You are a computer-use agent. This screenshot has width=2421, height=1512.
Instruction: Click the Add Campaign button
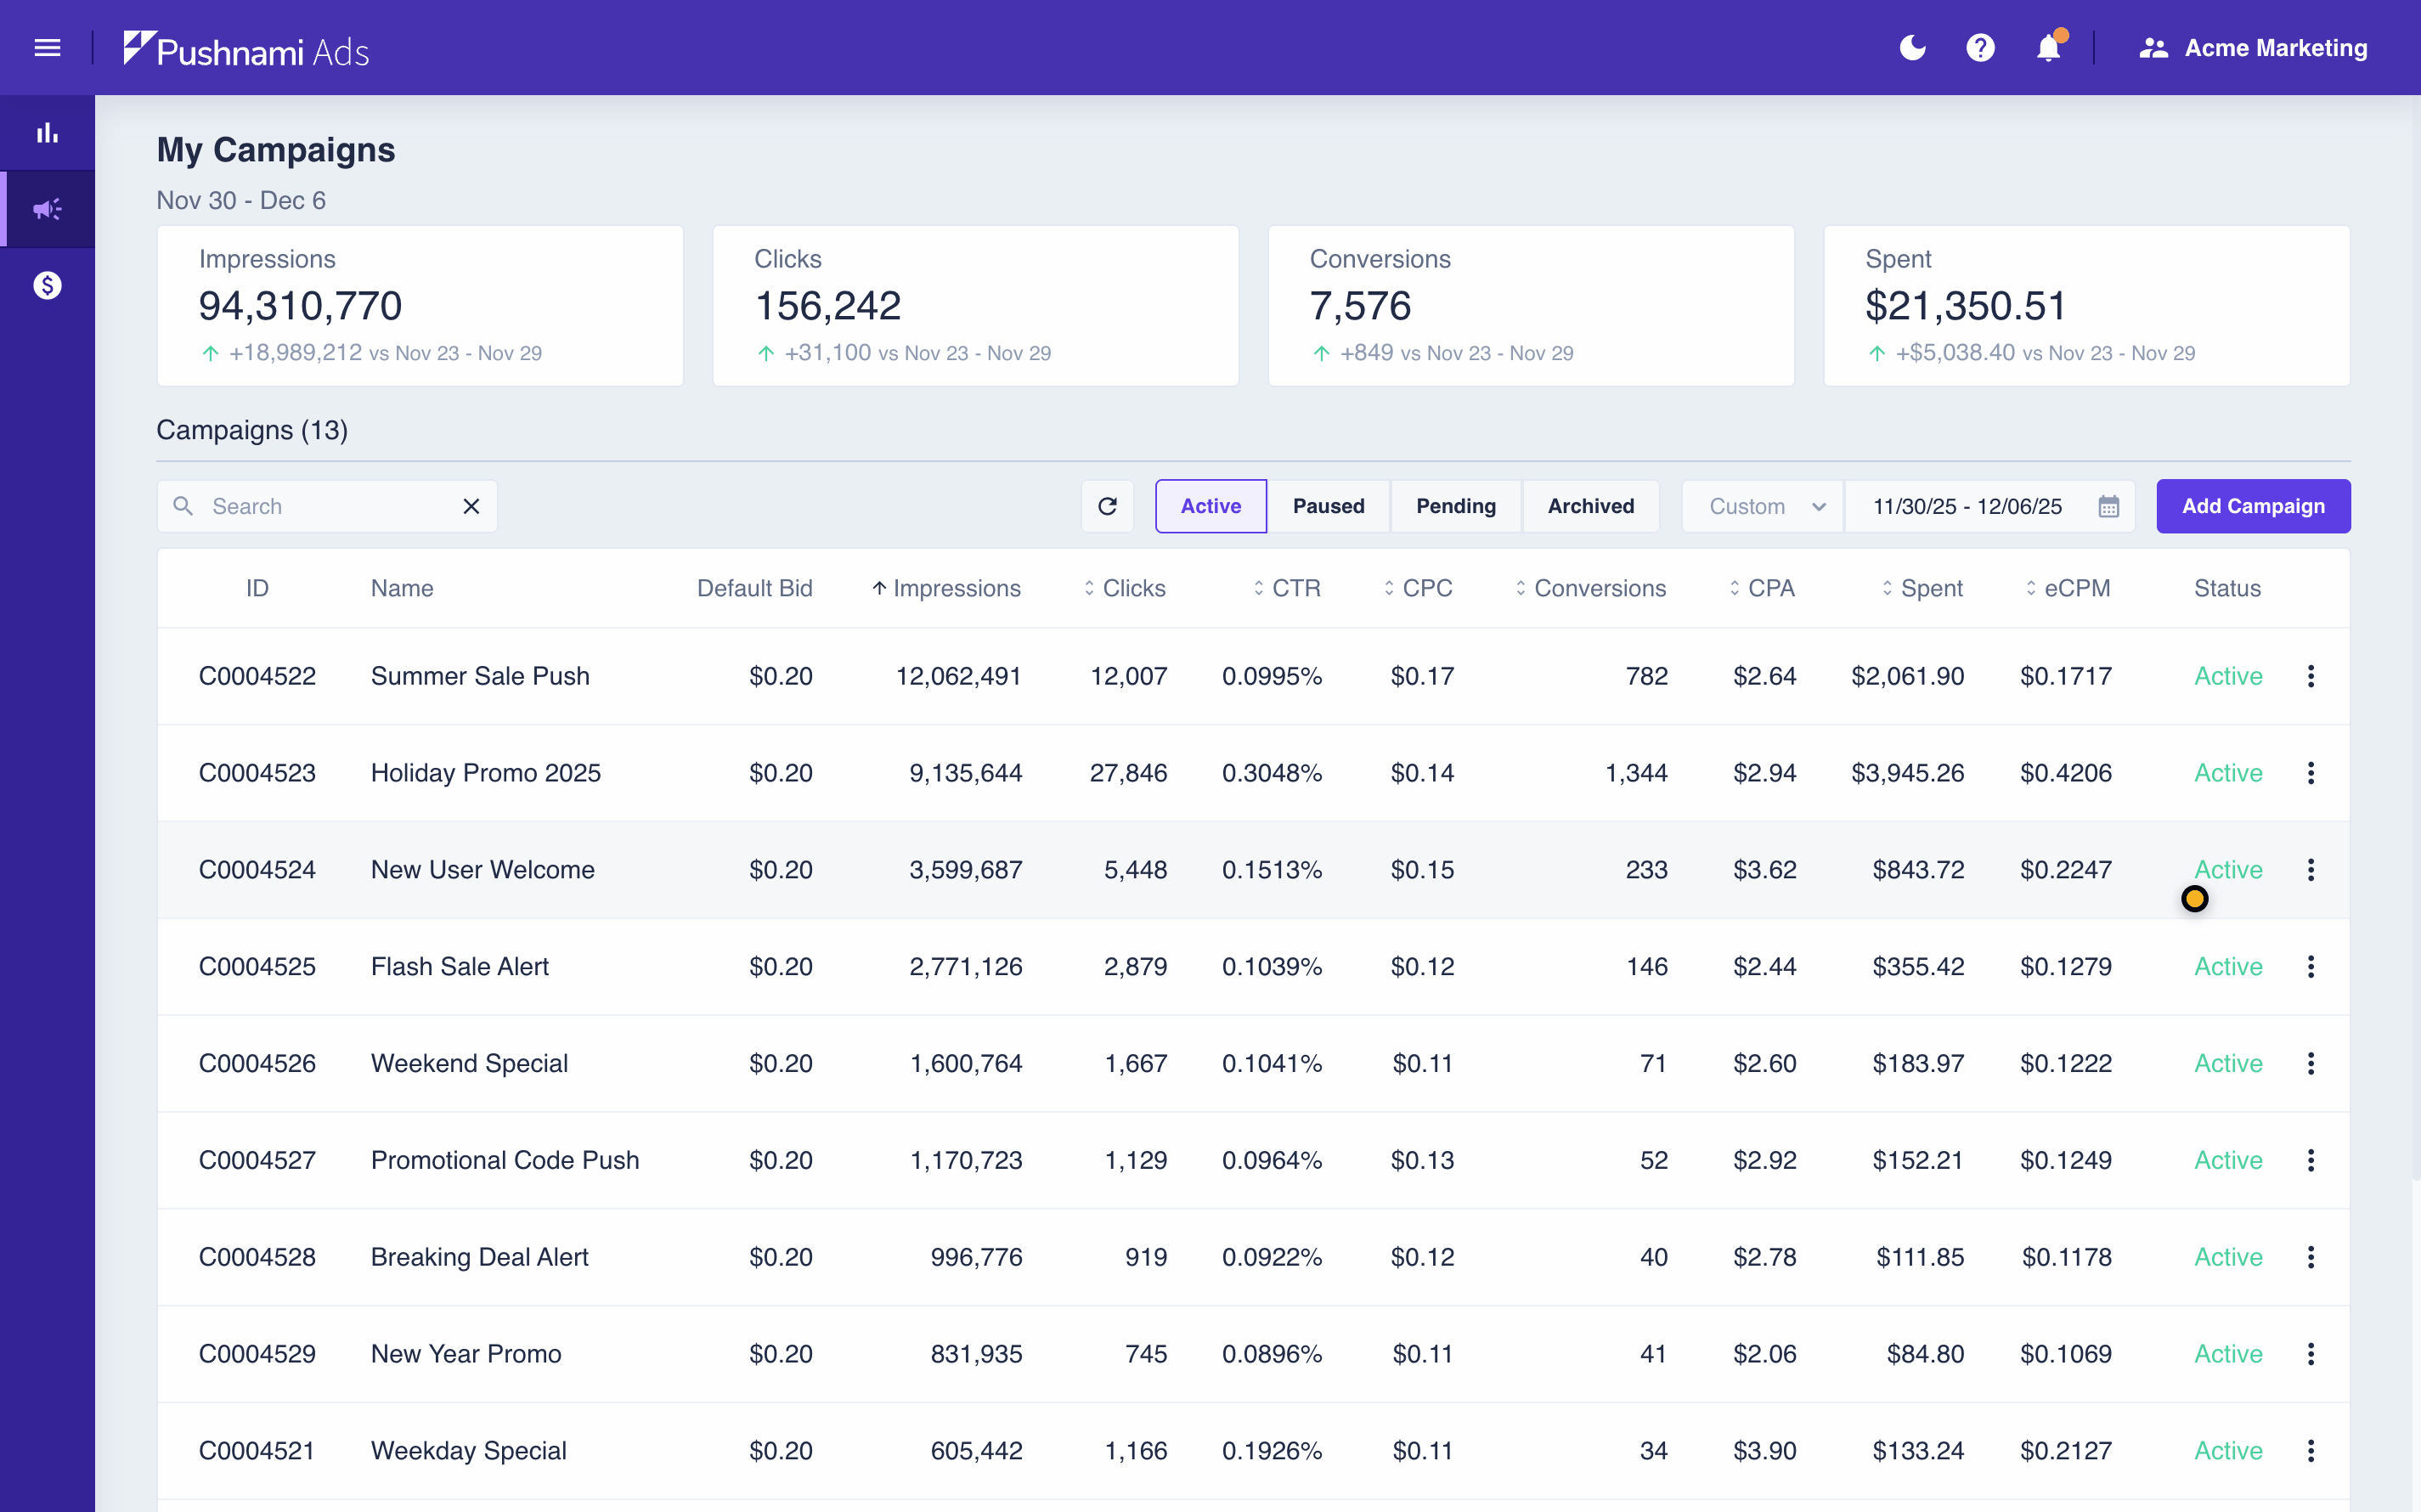(x=2252, y=506)
